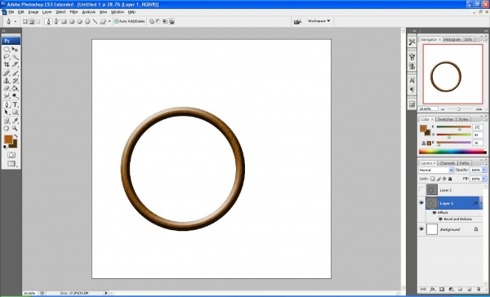Viewport: 490px width, 297px height.
Task: Open layer style fx menu at panel bottom
Action: point(433,290)
